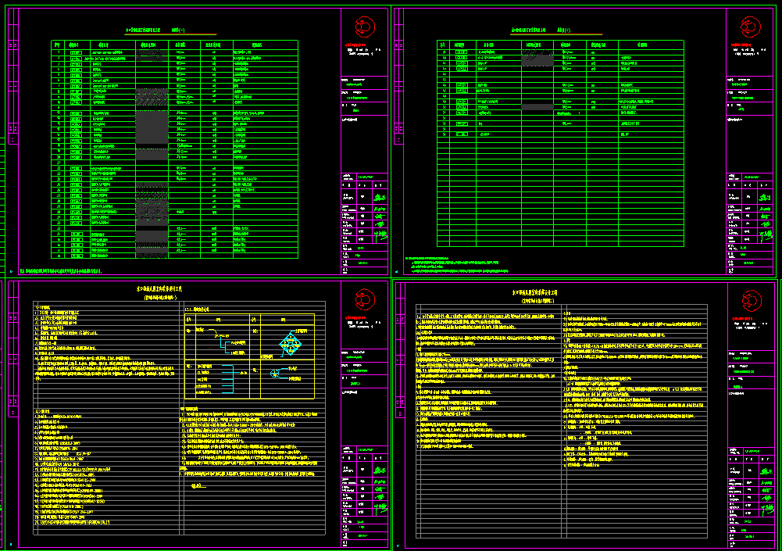Click the red circular logo on the top-right sheet
The width and height of the screenshot is (782, 551).
point(750,27)
